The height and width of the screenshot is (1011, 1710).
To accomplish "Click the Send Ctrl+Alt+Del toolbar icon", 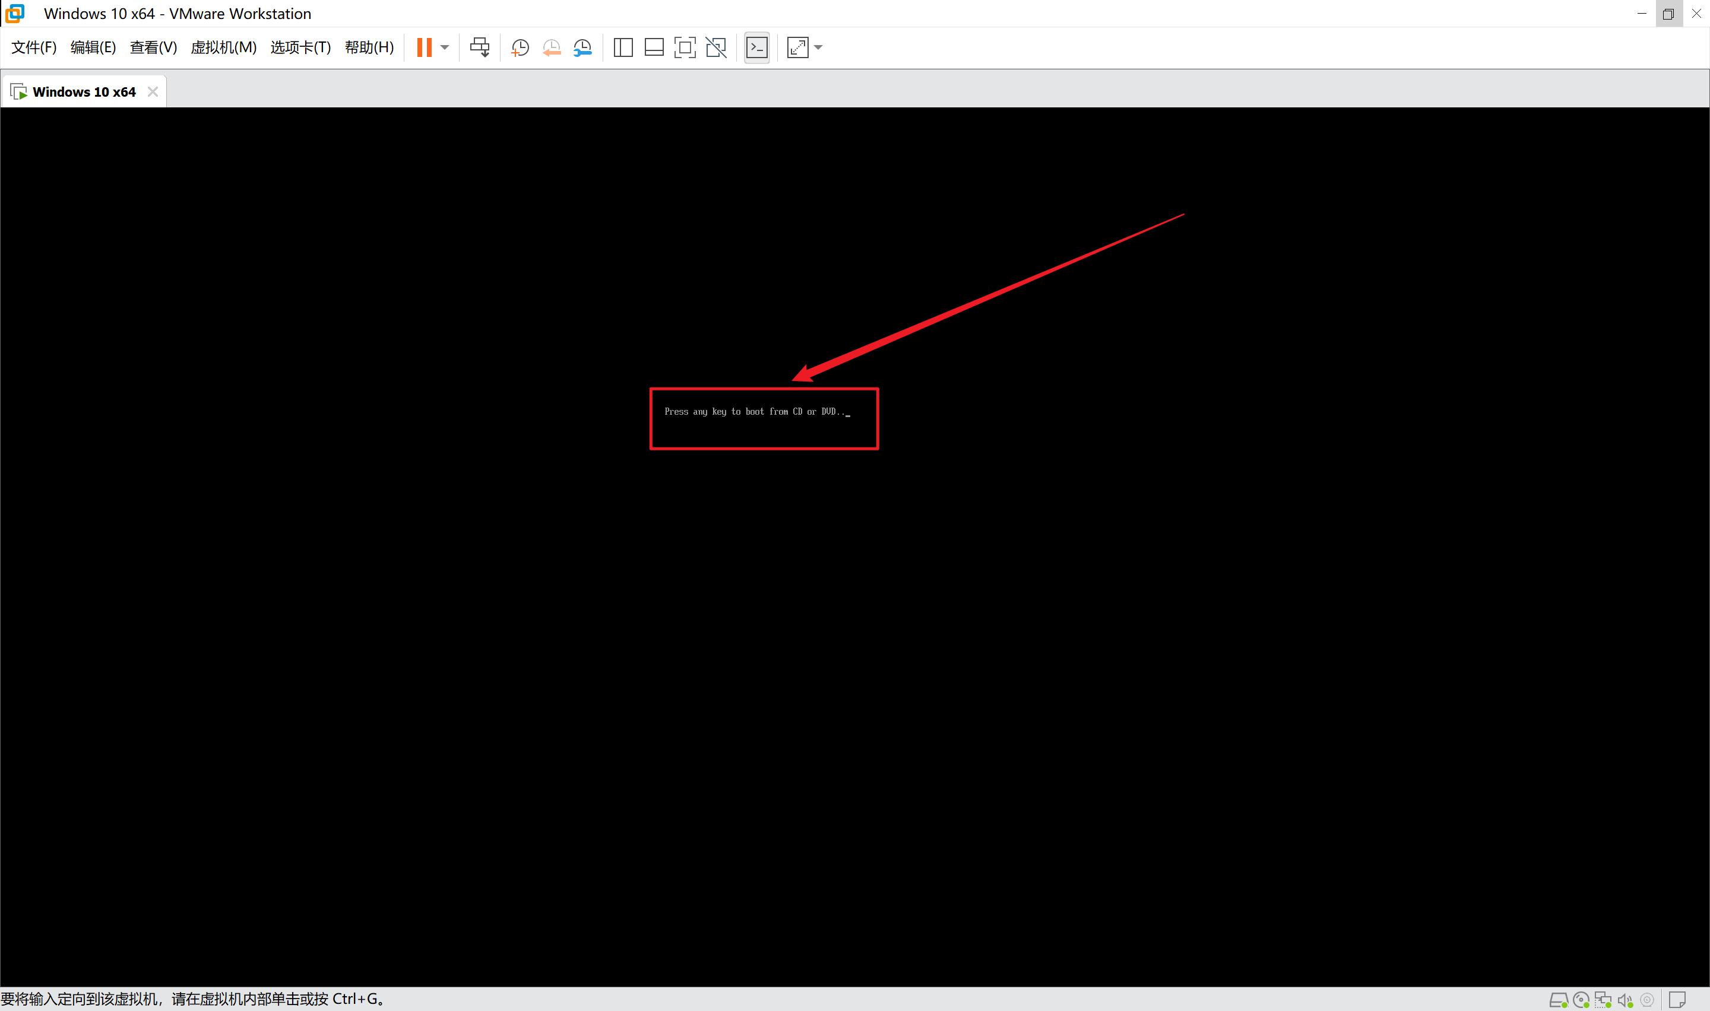I will point(480,47).
